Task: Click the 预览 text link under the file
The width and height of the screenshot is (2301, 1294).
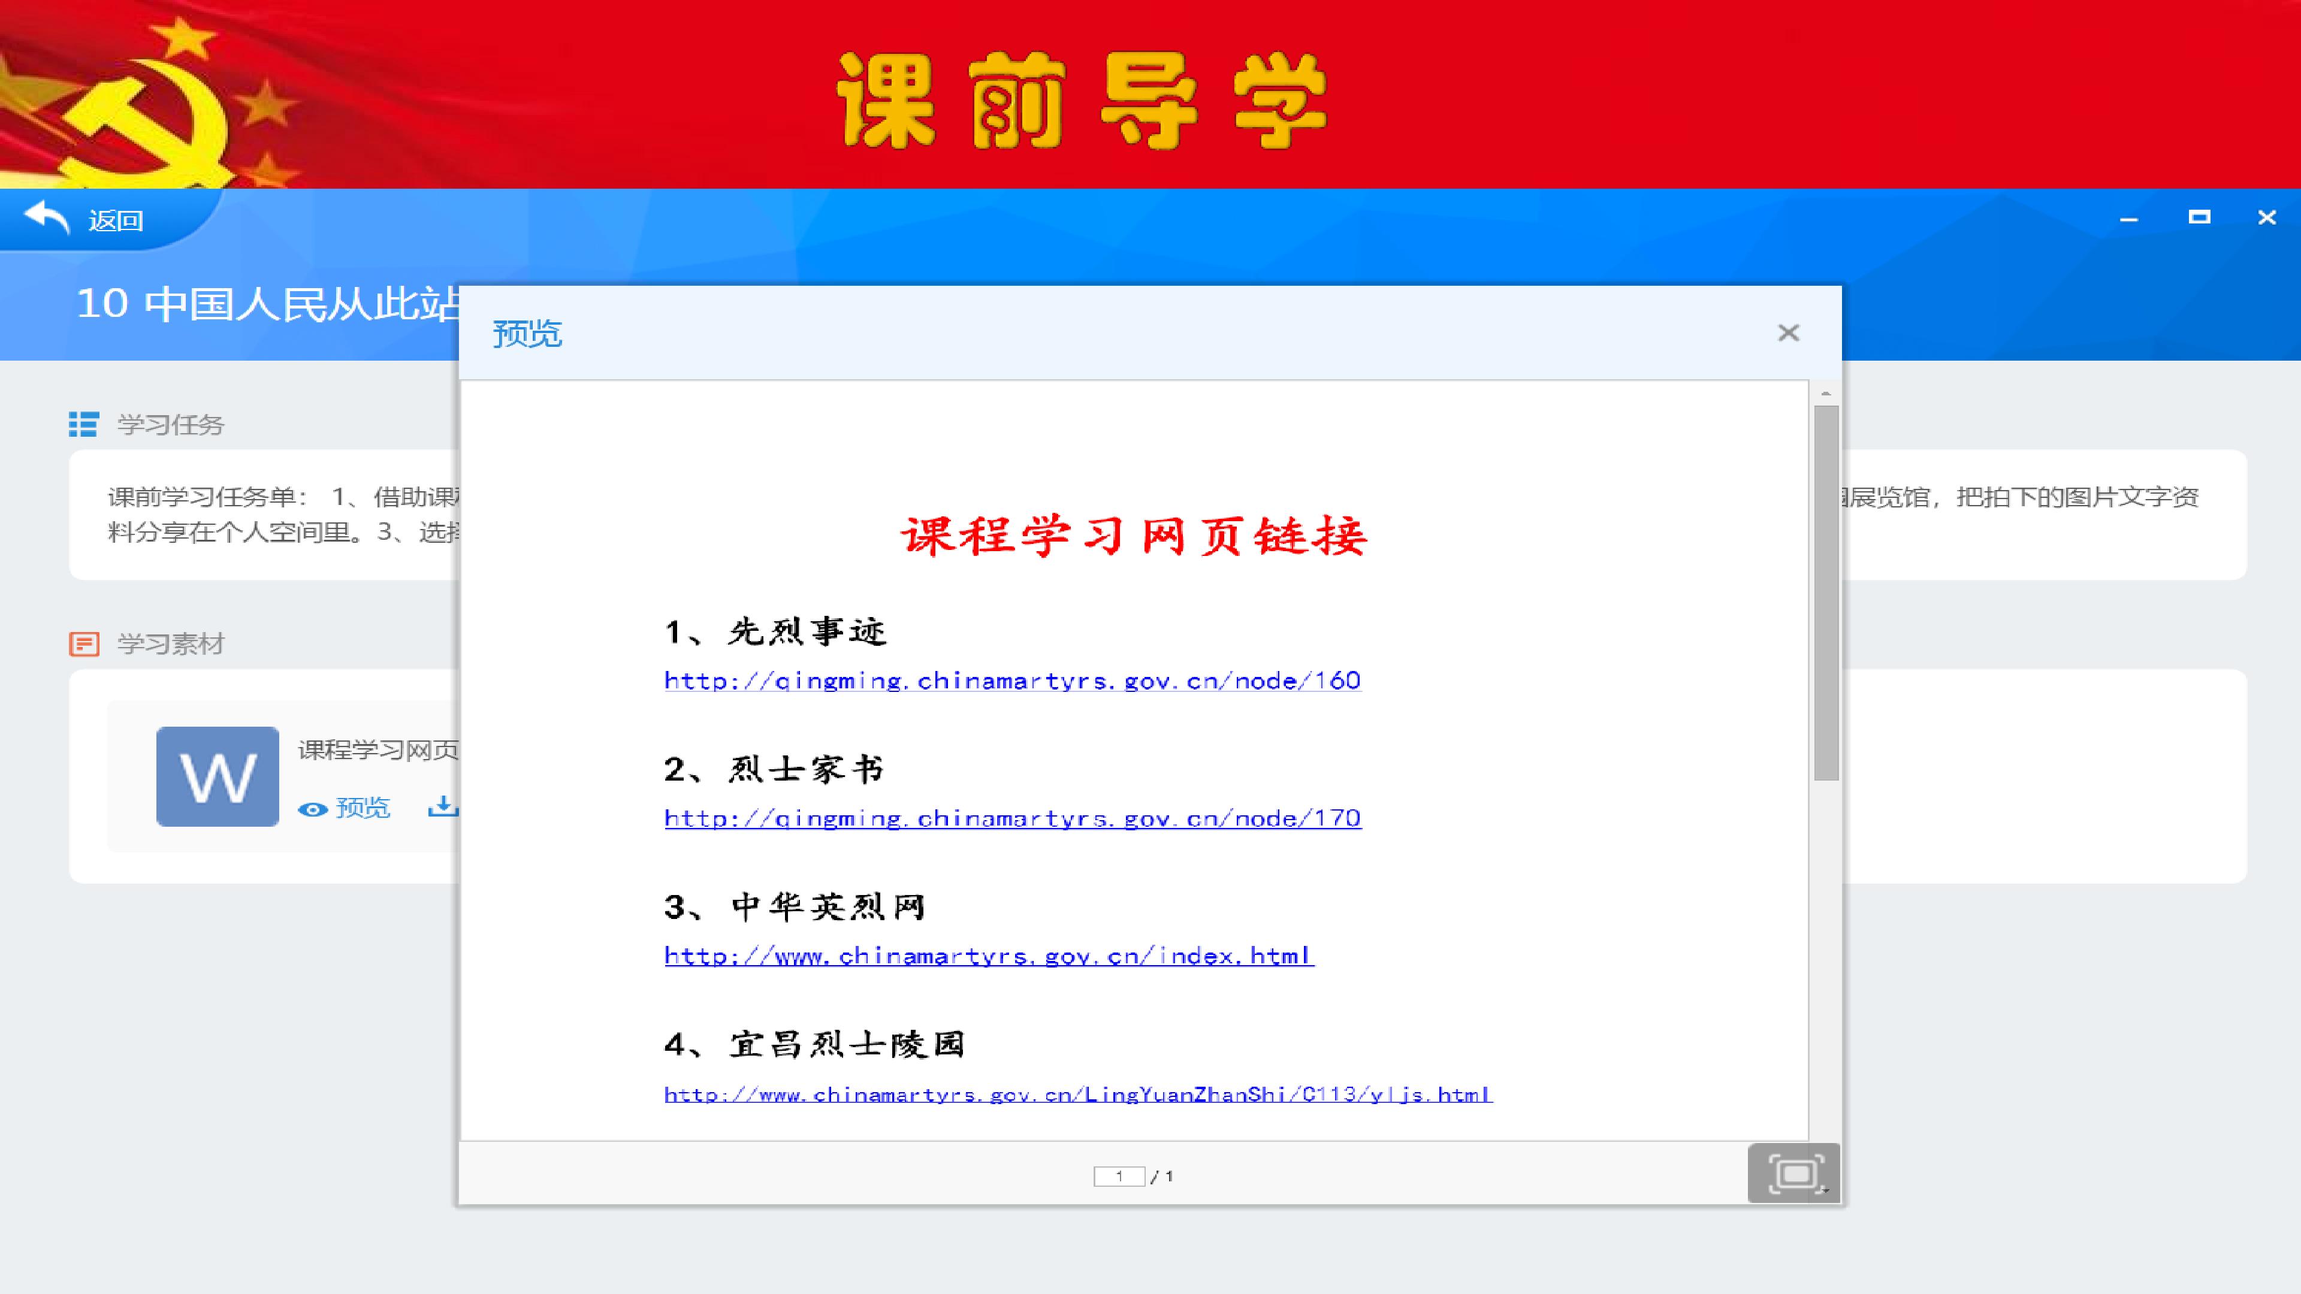Action: 363,808
